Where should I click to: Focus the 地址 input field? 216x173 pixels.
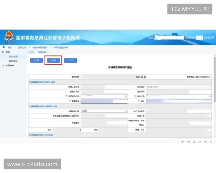tap(179, 101)
